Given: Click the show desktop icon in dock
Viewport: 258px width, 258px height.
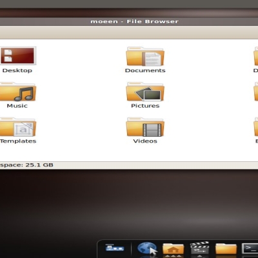Looking at the screenshot, I should (115, 248).
